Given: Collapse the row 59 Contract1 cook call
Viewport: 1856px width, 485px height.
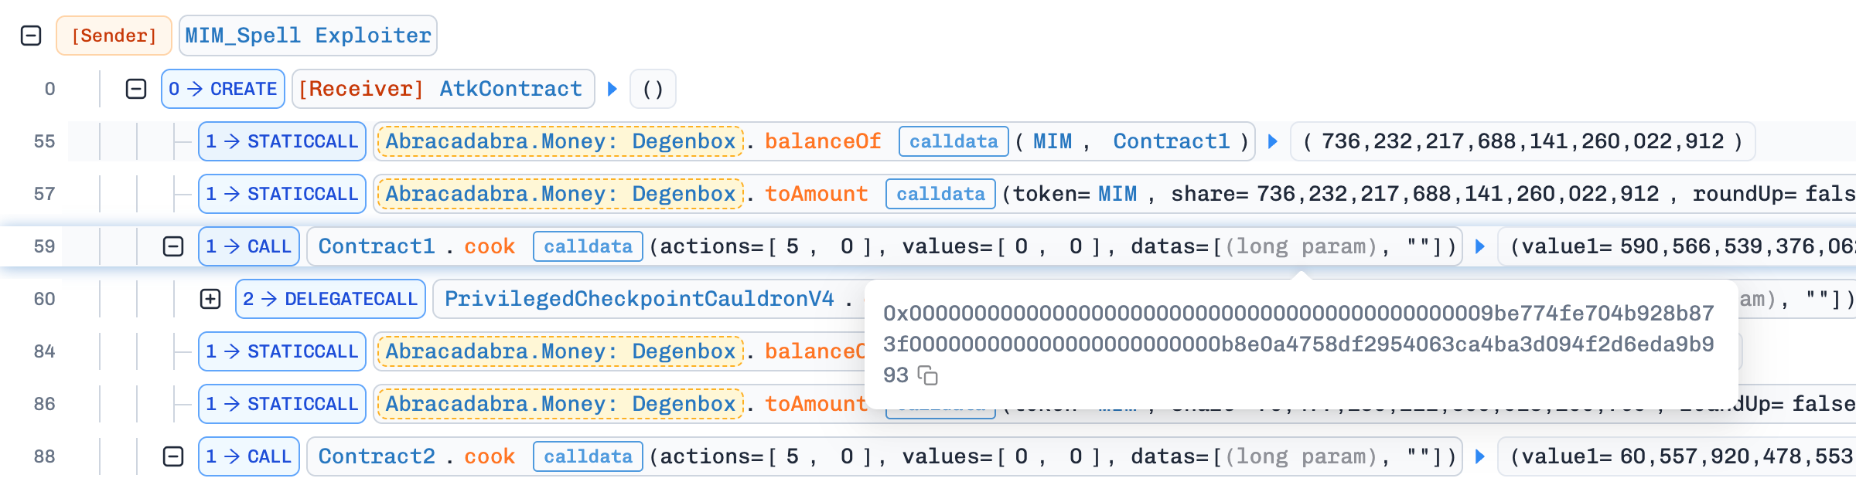Looking at the screenshot, I should coord(173,246).
